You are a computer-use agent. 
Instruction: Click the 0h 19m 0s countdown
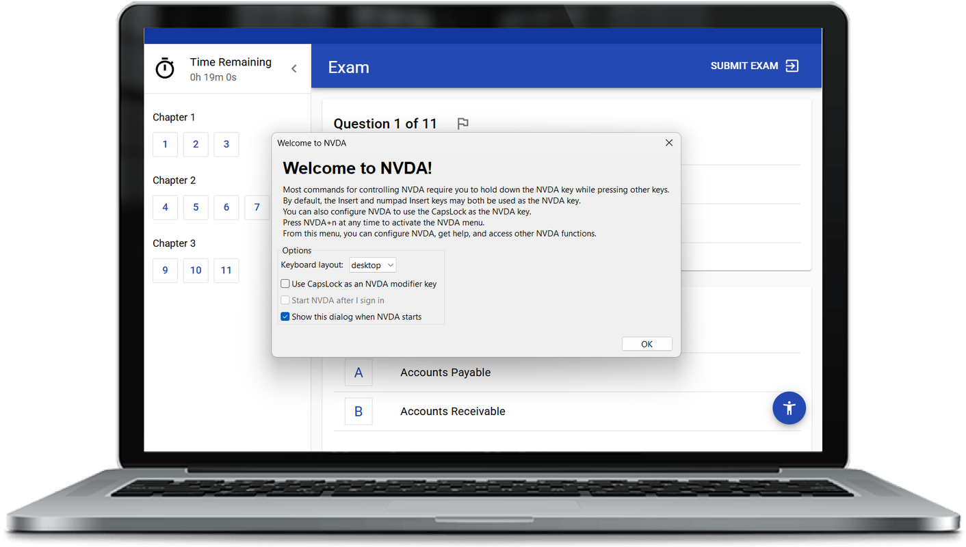213,77
